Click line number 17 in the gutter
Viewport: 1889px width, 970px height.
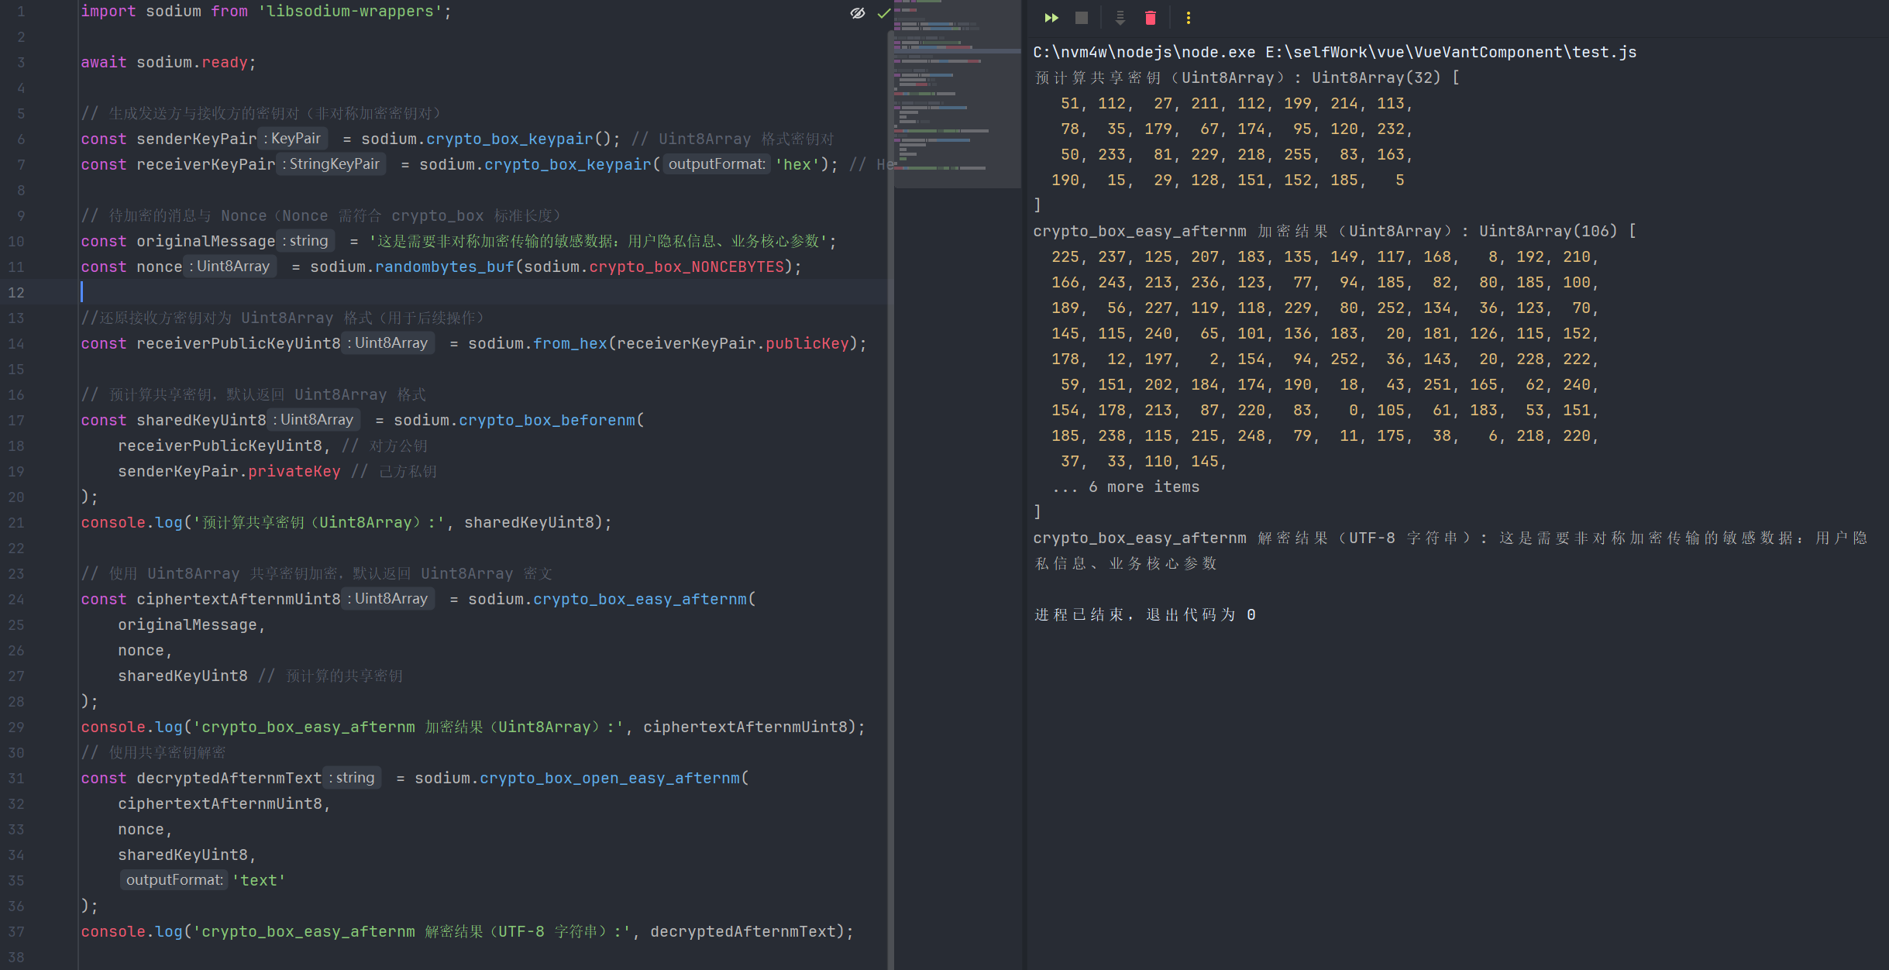click(16, 420)
